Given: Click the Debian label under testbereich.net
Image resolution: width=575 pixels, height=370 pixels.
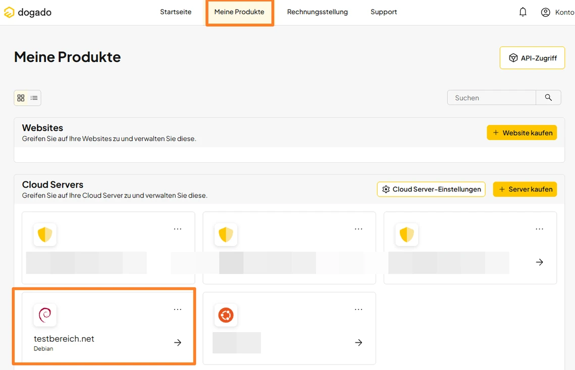Looking at the screenshot, I should point(43,349).
